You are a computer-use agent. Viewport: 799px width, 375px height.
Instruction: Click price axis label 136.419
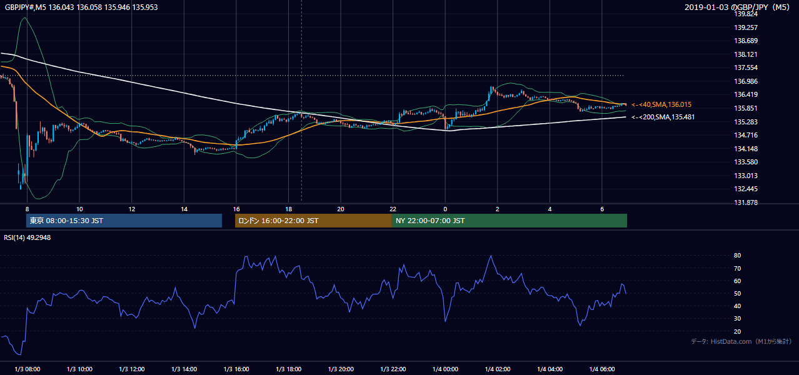tap(746, 95)
